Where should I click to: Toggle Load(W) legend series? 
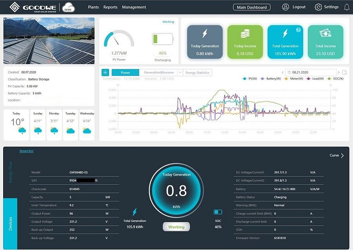coord(315,79)
